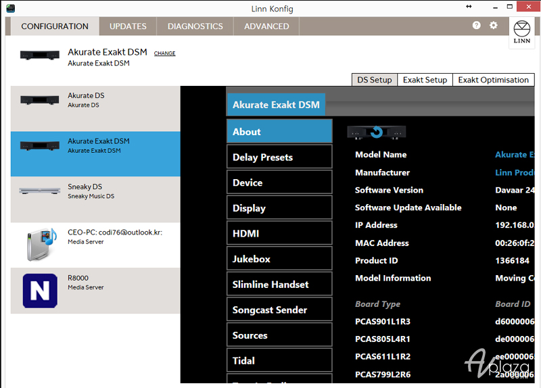This screenshot has width=541, height=388.
Task: Click the Software Version label
Action: click(x=390, y=190)
